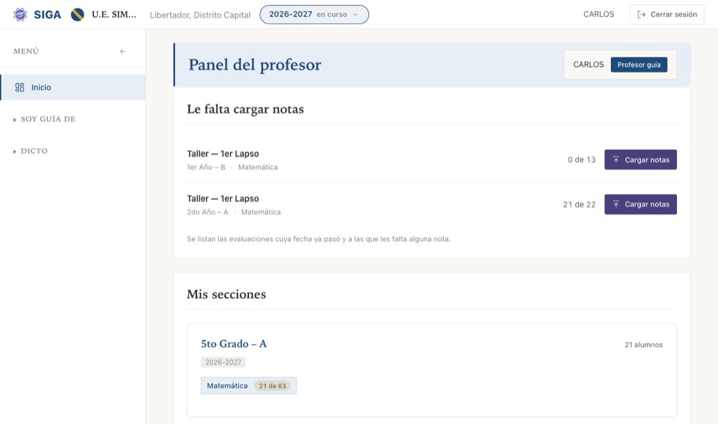Click the U.E. SIM... school name
The width and height of the screenshot is (718, 424).
coord(114,15)
